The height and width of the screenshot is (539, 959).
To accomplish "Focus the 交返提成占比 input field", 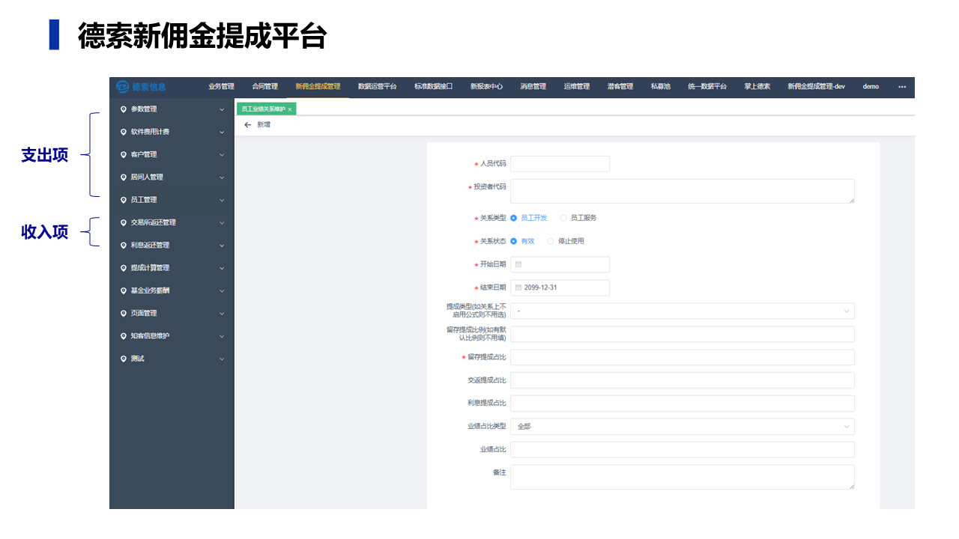I will coord(683,380).
